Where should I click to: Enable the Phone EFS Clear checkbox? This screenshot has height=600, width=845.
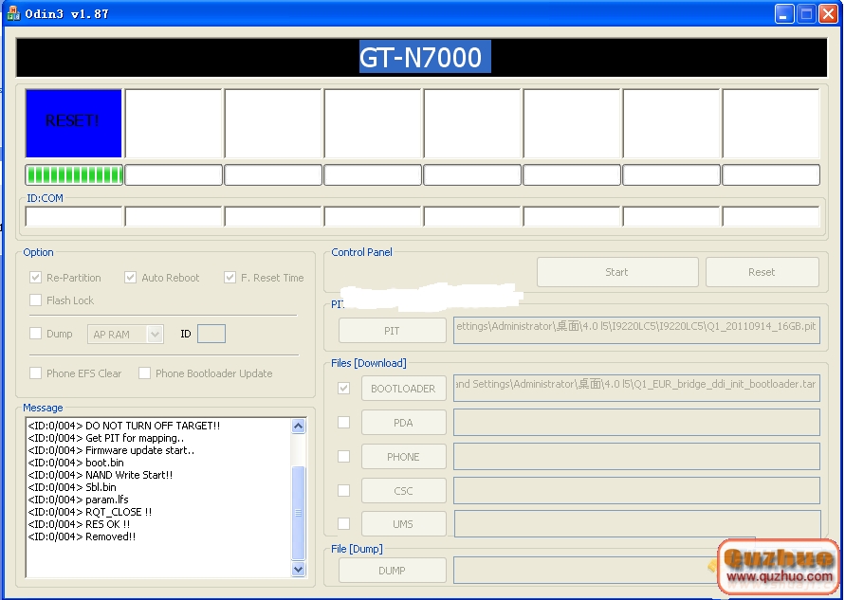point(36,373)
